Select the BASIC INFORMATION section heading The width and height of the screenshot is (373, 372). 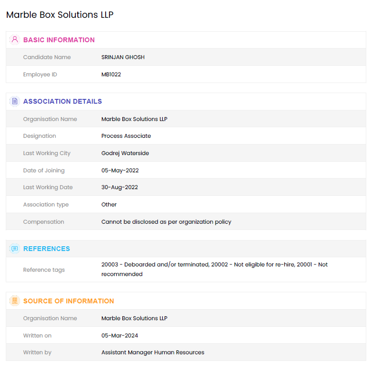tap(59, 40)
